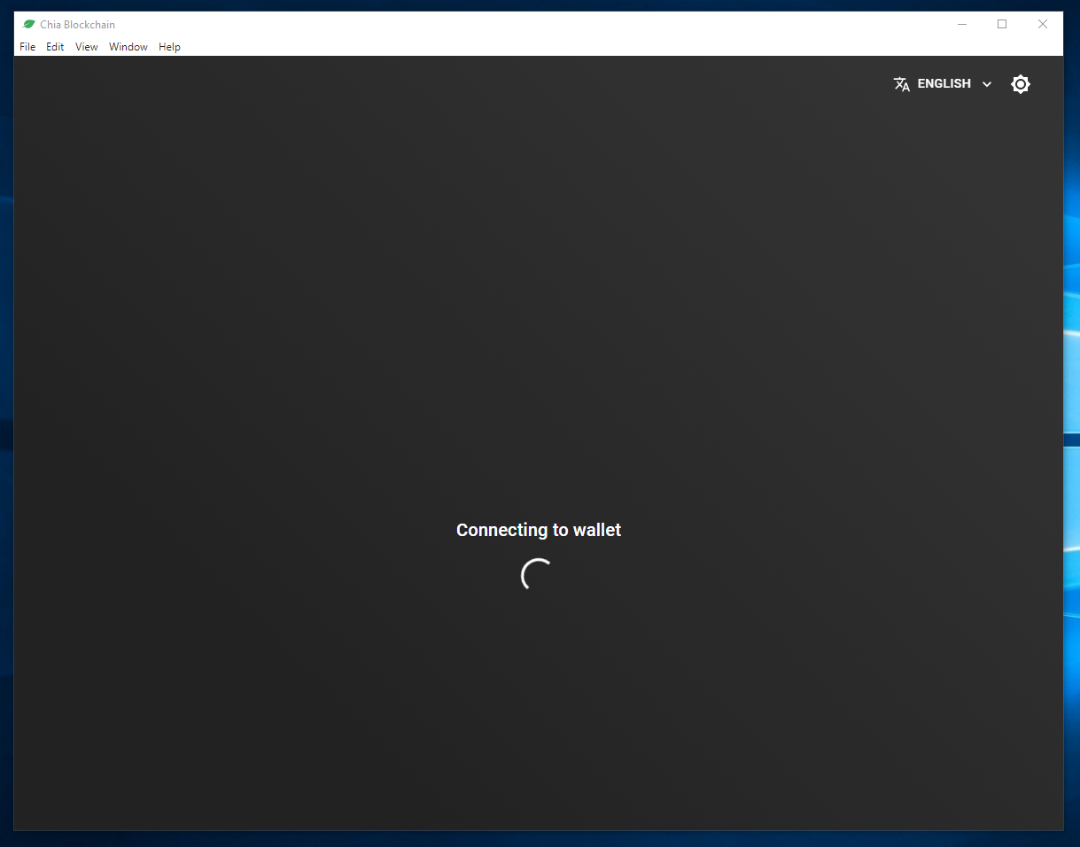
Task: Open the Edit menu
Action: (55, 47)
